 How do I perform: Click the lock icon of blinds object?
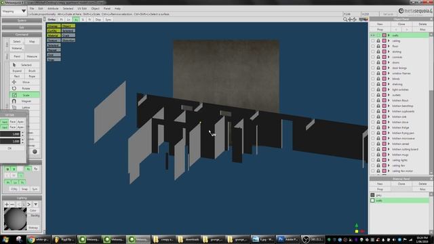(x=378, y=79)
